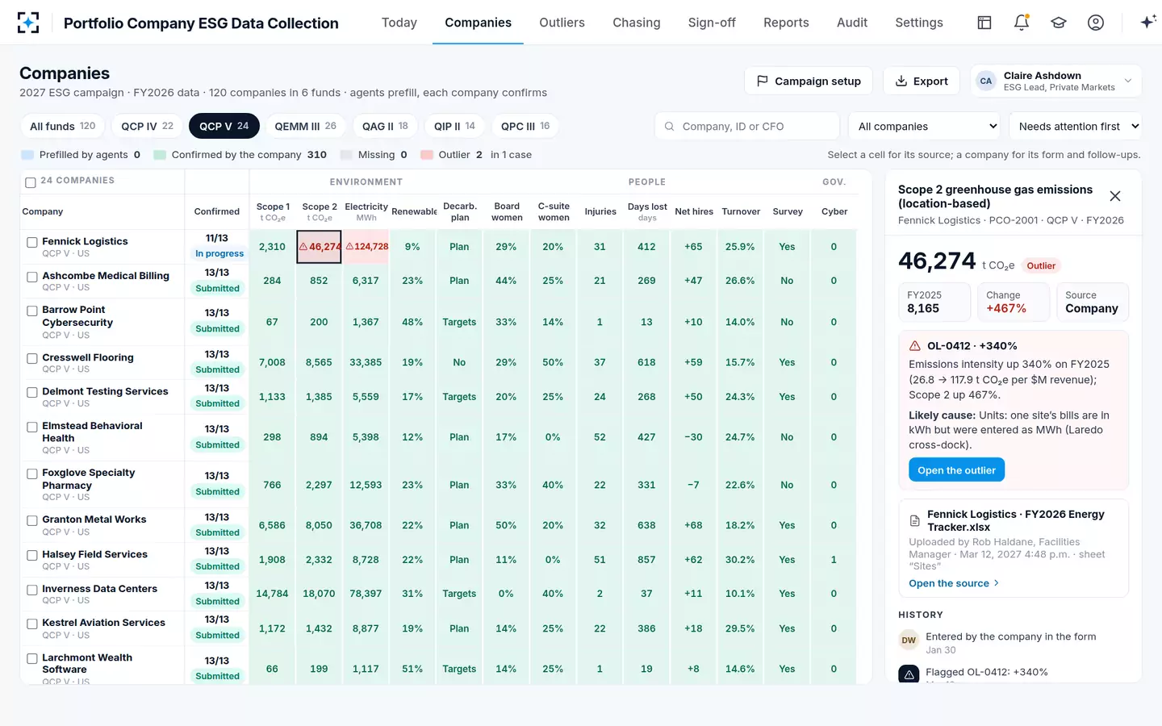Viewport: 1162px width, 726px height.
Task: Close the Scope 2 details panel
Action: [1115, 196]
